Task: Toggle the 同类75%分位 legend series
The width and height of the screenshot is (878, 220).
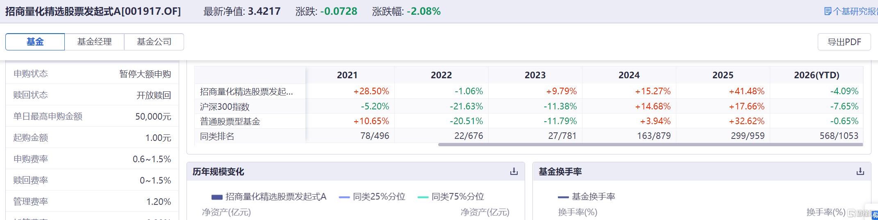Action: tap(451, 197)
